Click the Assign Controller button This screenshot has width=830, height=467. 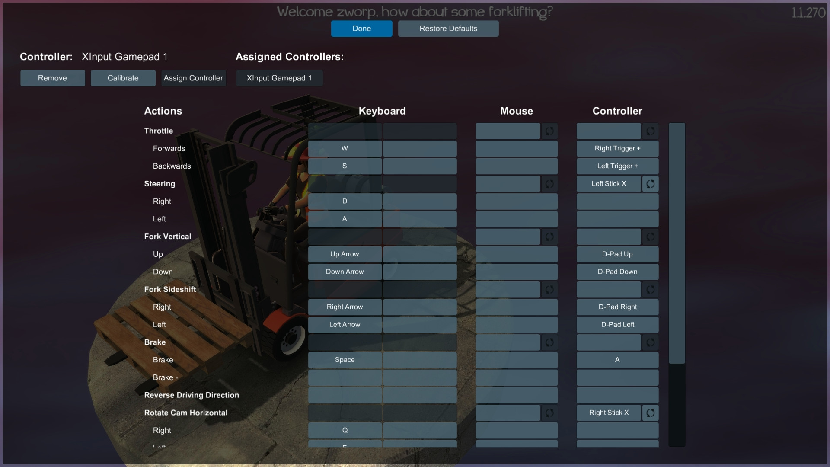193,78
